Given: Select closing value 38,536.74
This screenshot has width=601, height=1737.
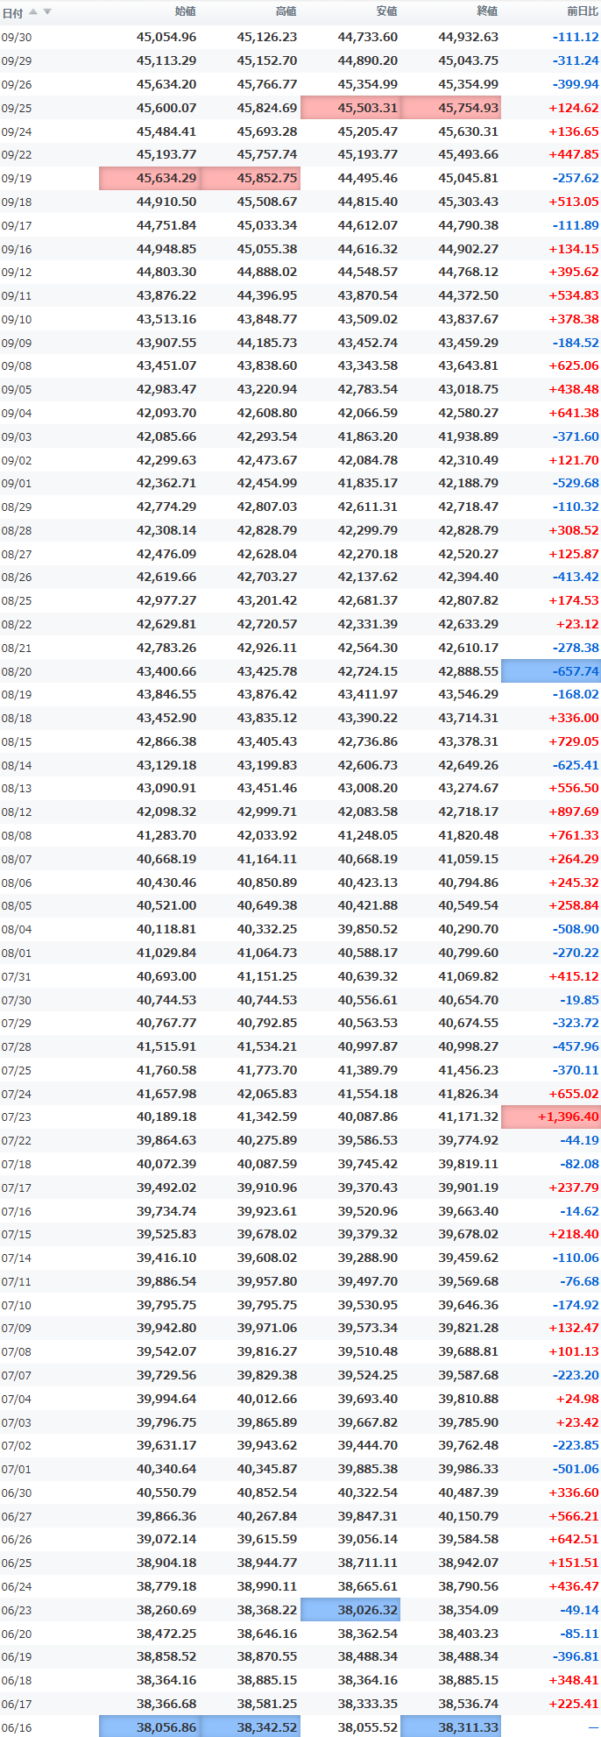Looking at the screenshot, I should (468, 1704).
